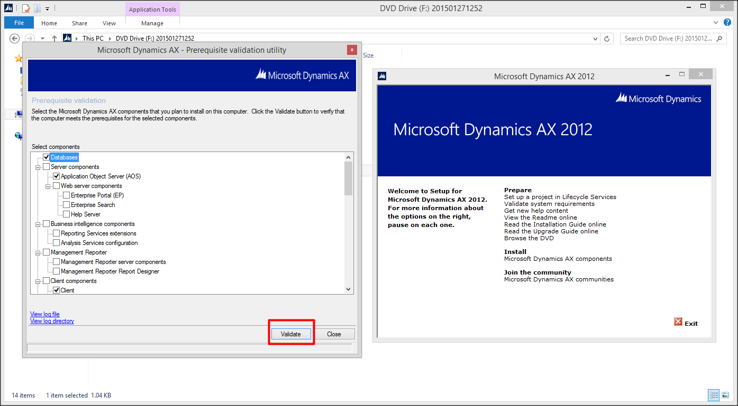Click Validate system requirements in Setup window
The image size is (738, 406).
coord(549,204)
